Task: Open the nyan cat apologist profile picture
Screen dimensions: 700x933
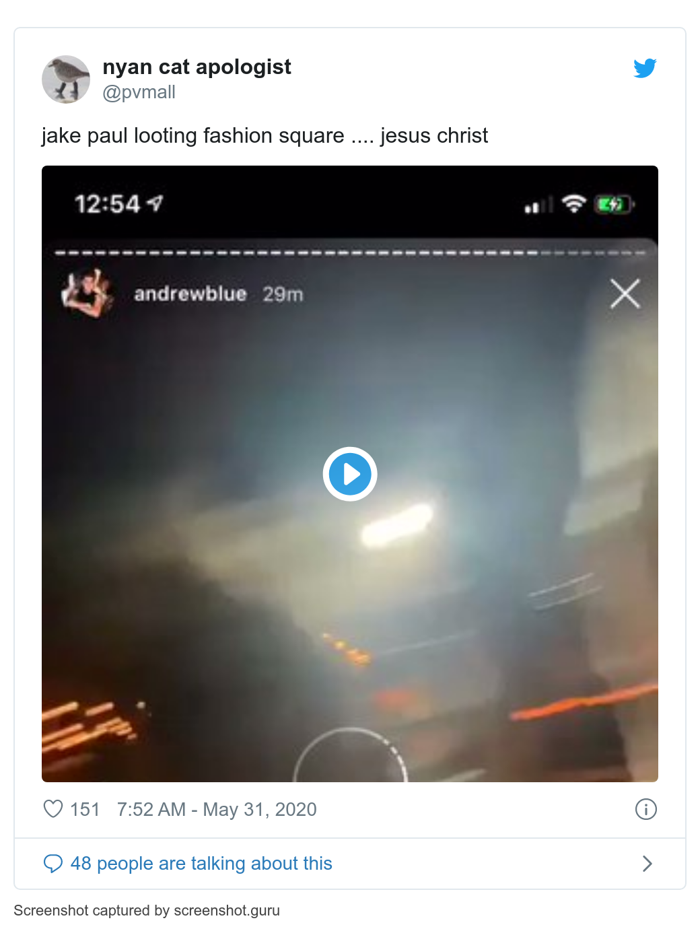Action: coord(66,79)
